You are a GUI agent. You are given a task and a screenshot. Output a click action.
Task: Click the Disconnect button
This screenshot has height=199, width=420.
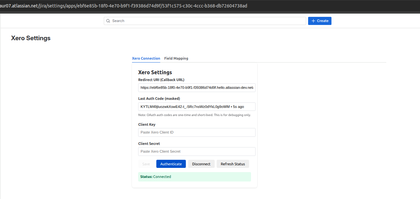[x=201, y=164]
